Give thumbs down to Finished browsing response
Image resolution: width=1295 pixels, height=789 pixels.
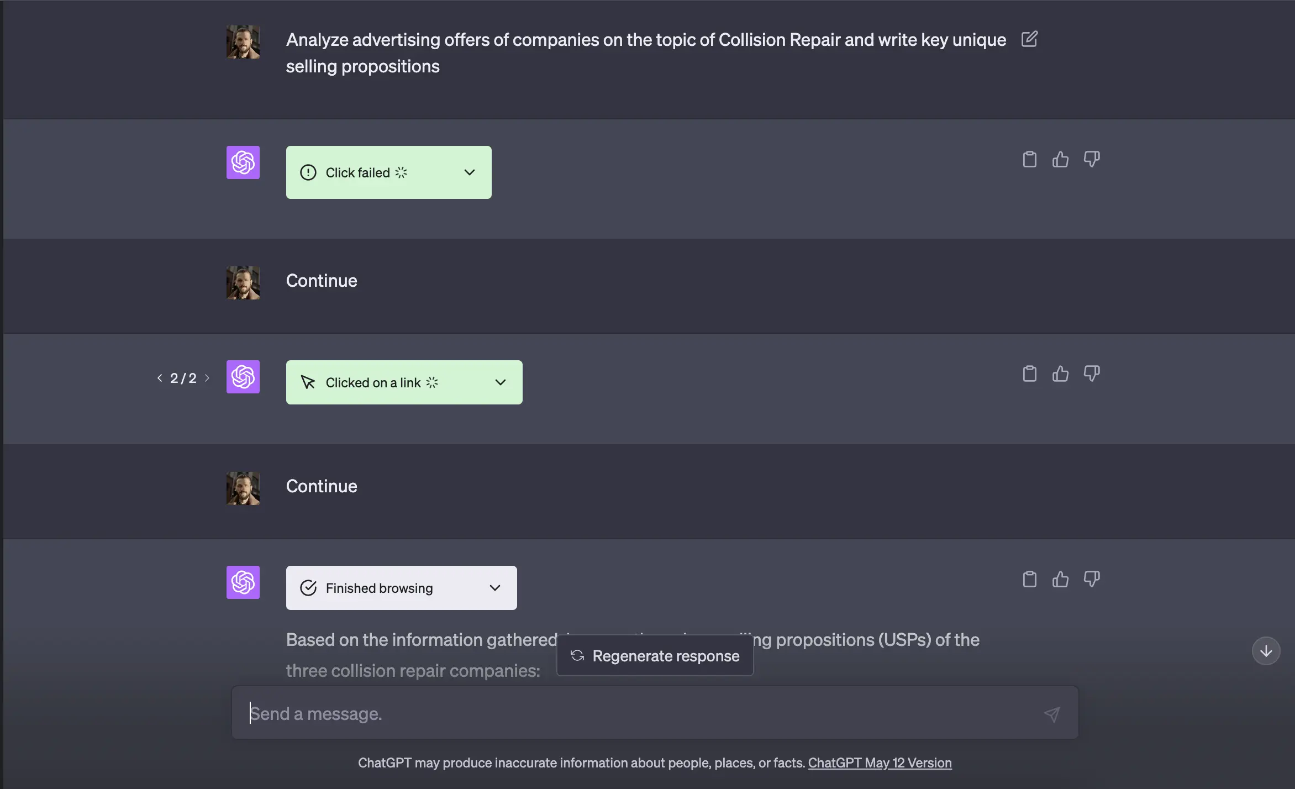tap(1091, 579)
